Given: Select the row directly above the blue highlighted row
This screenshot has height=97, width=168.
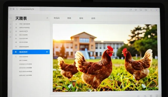Looking at the screenshot, I should click(x=24, y=47).
